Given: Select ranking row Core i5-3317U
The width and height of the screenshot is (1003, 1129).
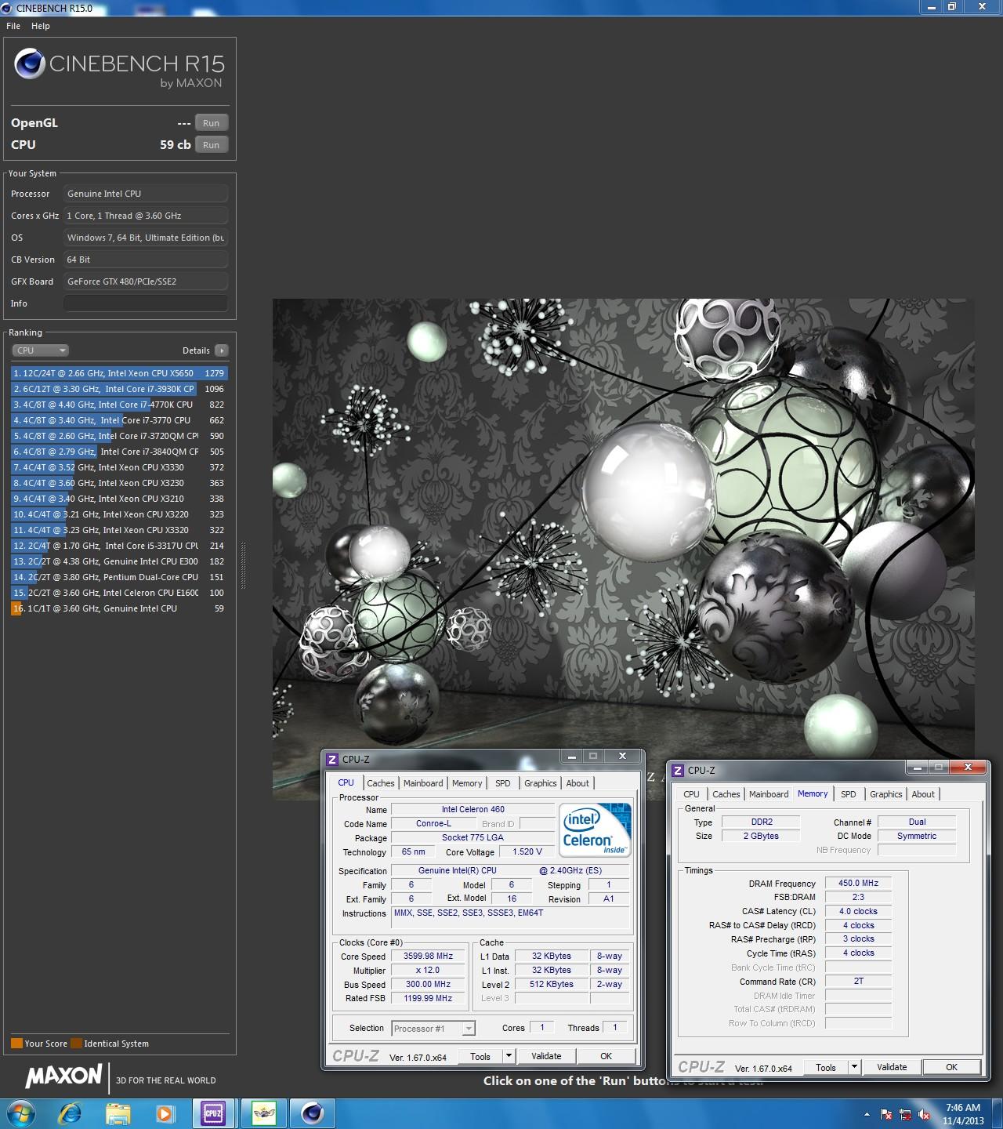Looking at the screenshot, I should click(119, 546).
